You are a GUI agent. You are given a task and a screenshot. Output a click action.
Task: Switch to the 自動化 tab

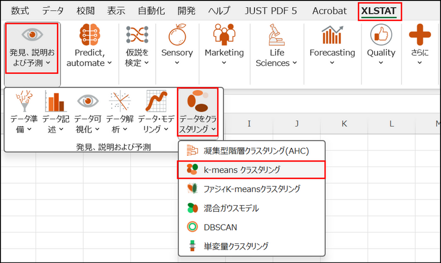coord(151,11)
